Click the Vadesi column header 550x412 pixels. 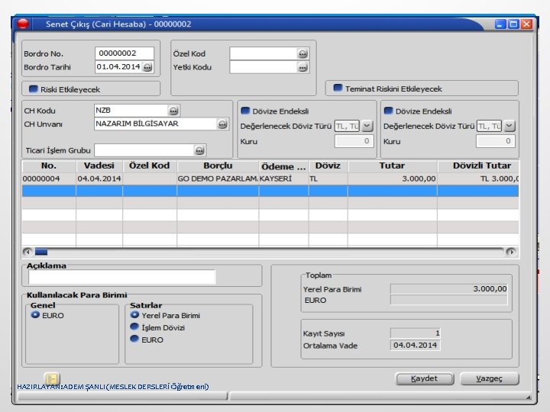tap(99, 166)
